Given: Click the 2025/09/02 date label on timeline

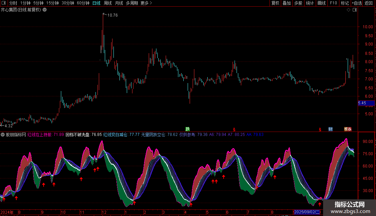Looking at the screenshot, I should pyautogui.click(x=307, y=212).
